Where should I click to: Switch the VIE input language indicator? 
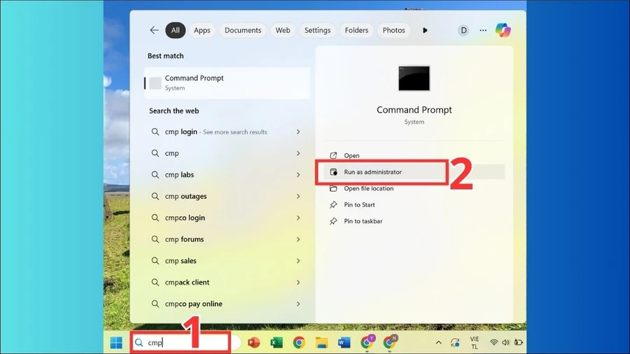pyautogui.click(x=475, y=343)
